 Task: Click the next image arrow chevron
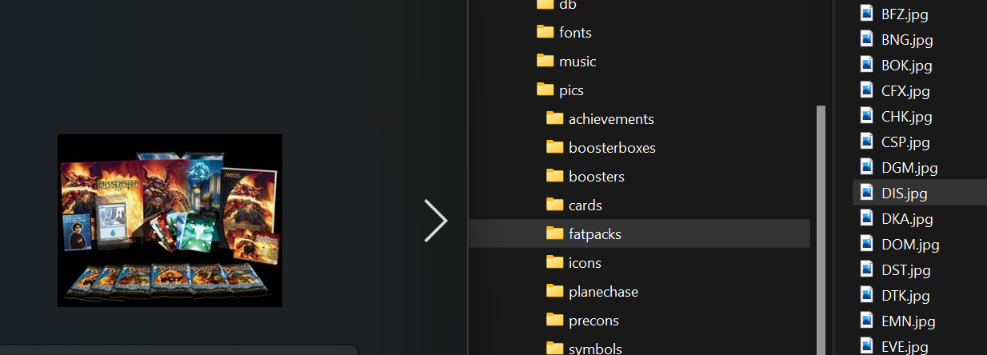pyautogui.click(x=436, y=220)
